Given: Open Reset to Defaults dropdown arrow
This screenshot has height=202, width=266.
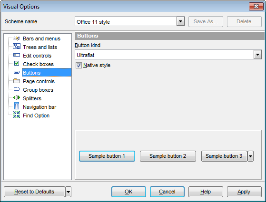Looking at the screenshot, I should 68,192.
